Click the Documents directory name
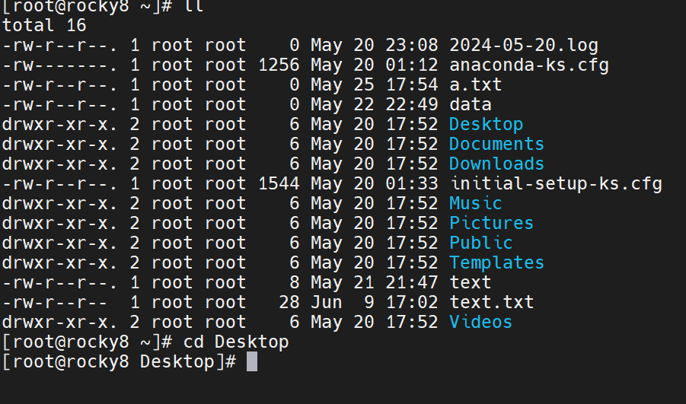This screenshot has height=404, width=686. [496, 144]
